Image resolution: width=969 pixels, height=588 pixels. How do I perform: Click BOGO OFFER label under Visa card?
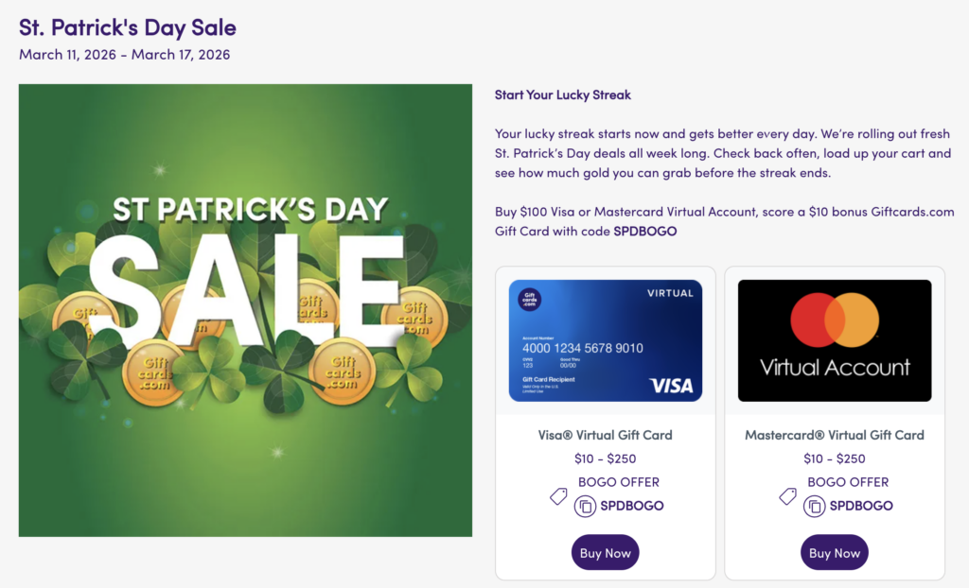pyautogui.click(x=619, y=482)
